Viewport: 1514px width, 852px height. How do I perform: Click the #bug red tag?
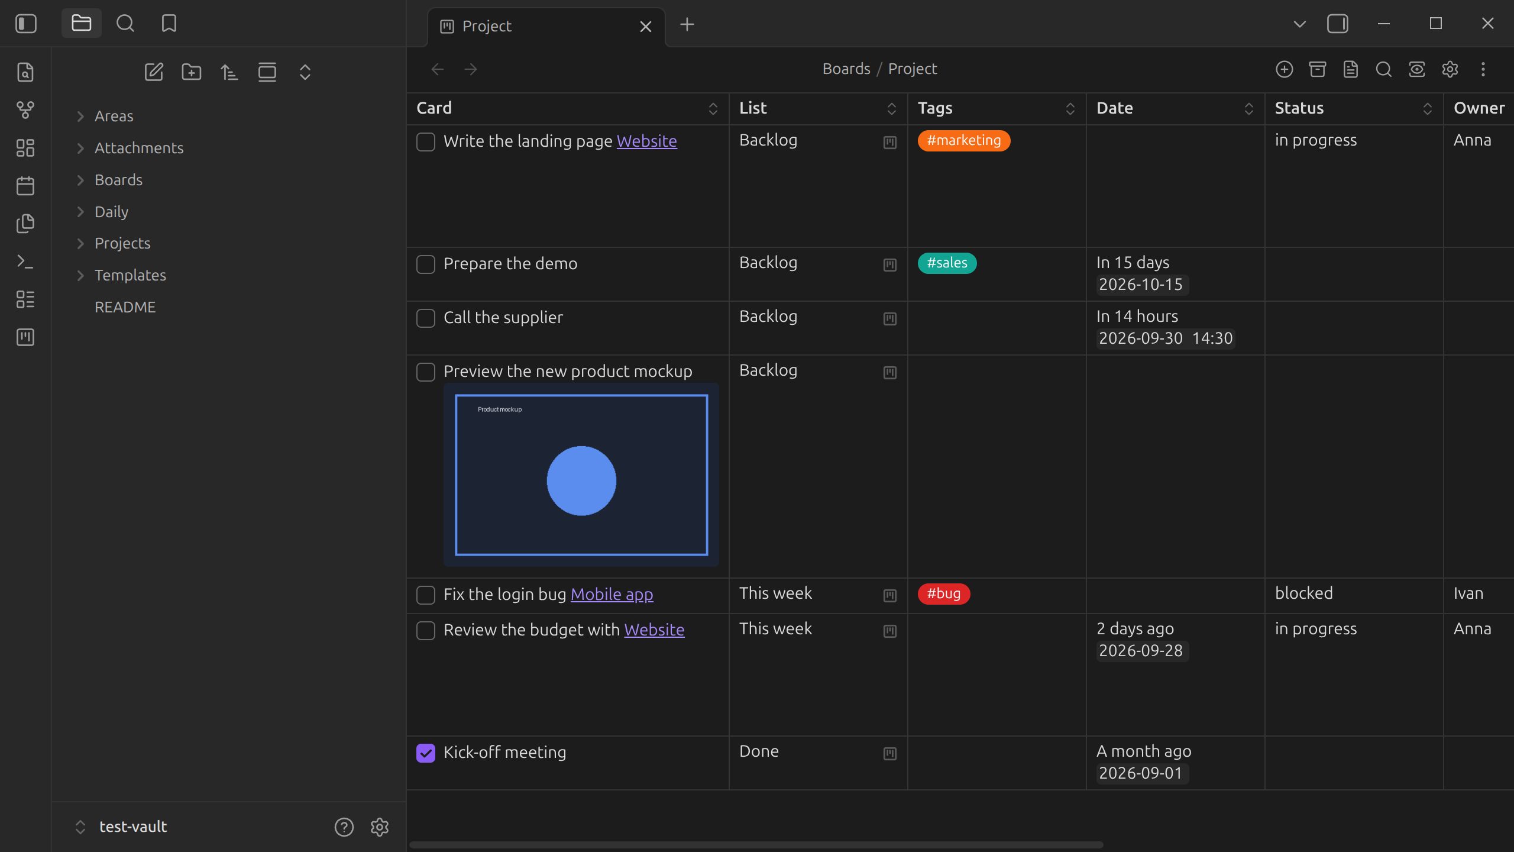[944, 593]
